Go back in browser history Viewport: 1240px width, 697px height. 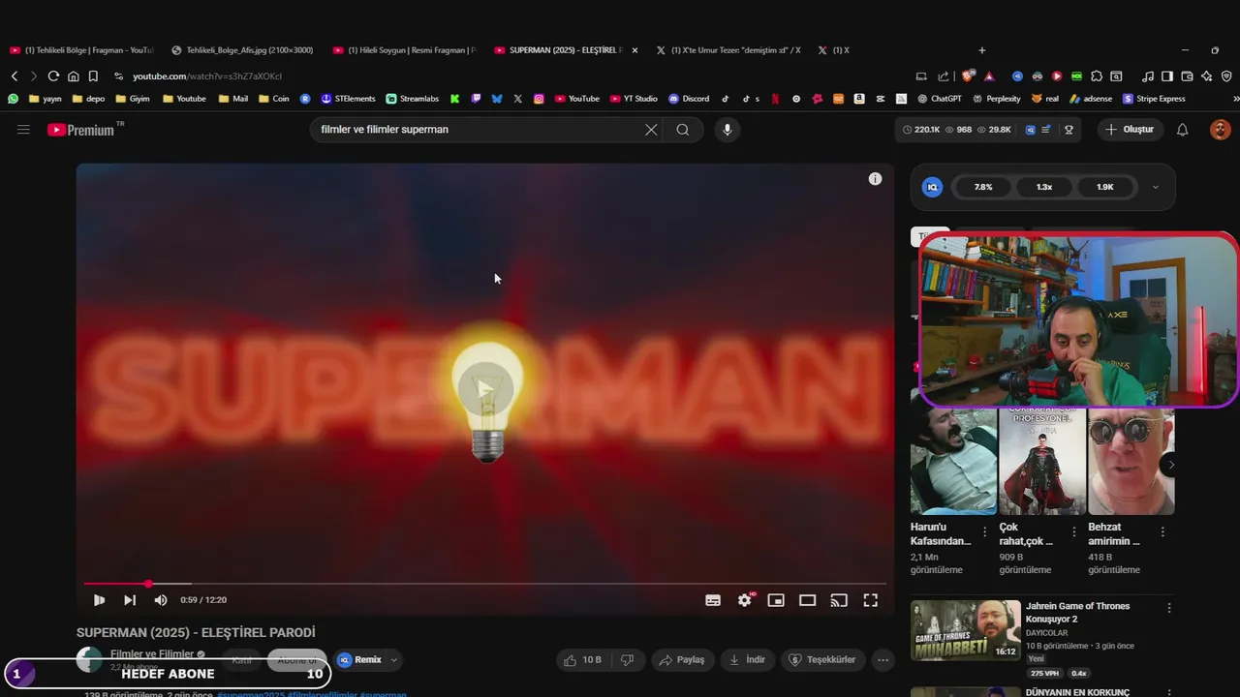[14, 76]
